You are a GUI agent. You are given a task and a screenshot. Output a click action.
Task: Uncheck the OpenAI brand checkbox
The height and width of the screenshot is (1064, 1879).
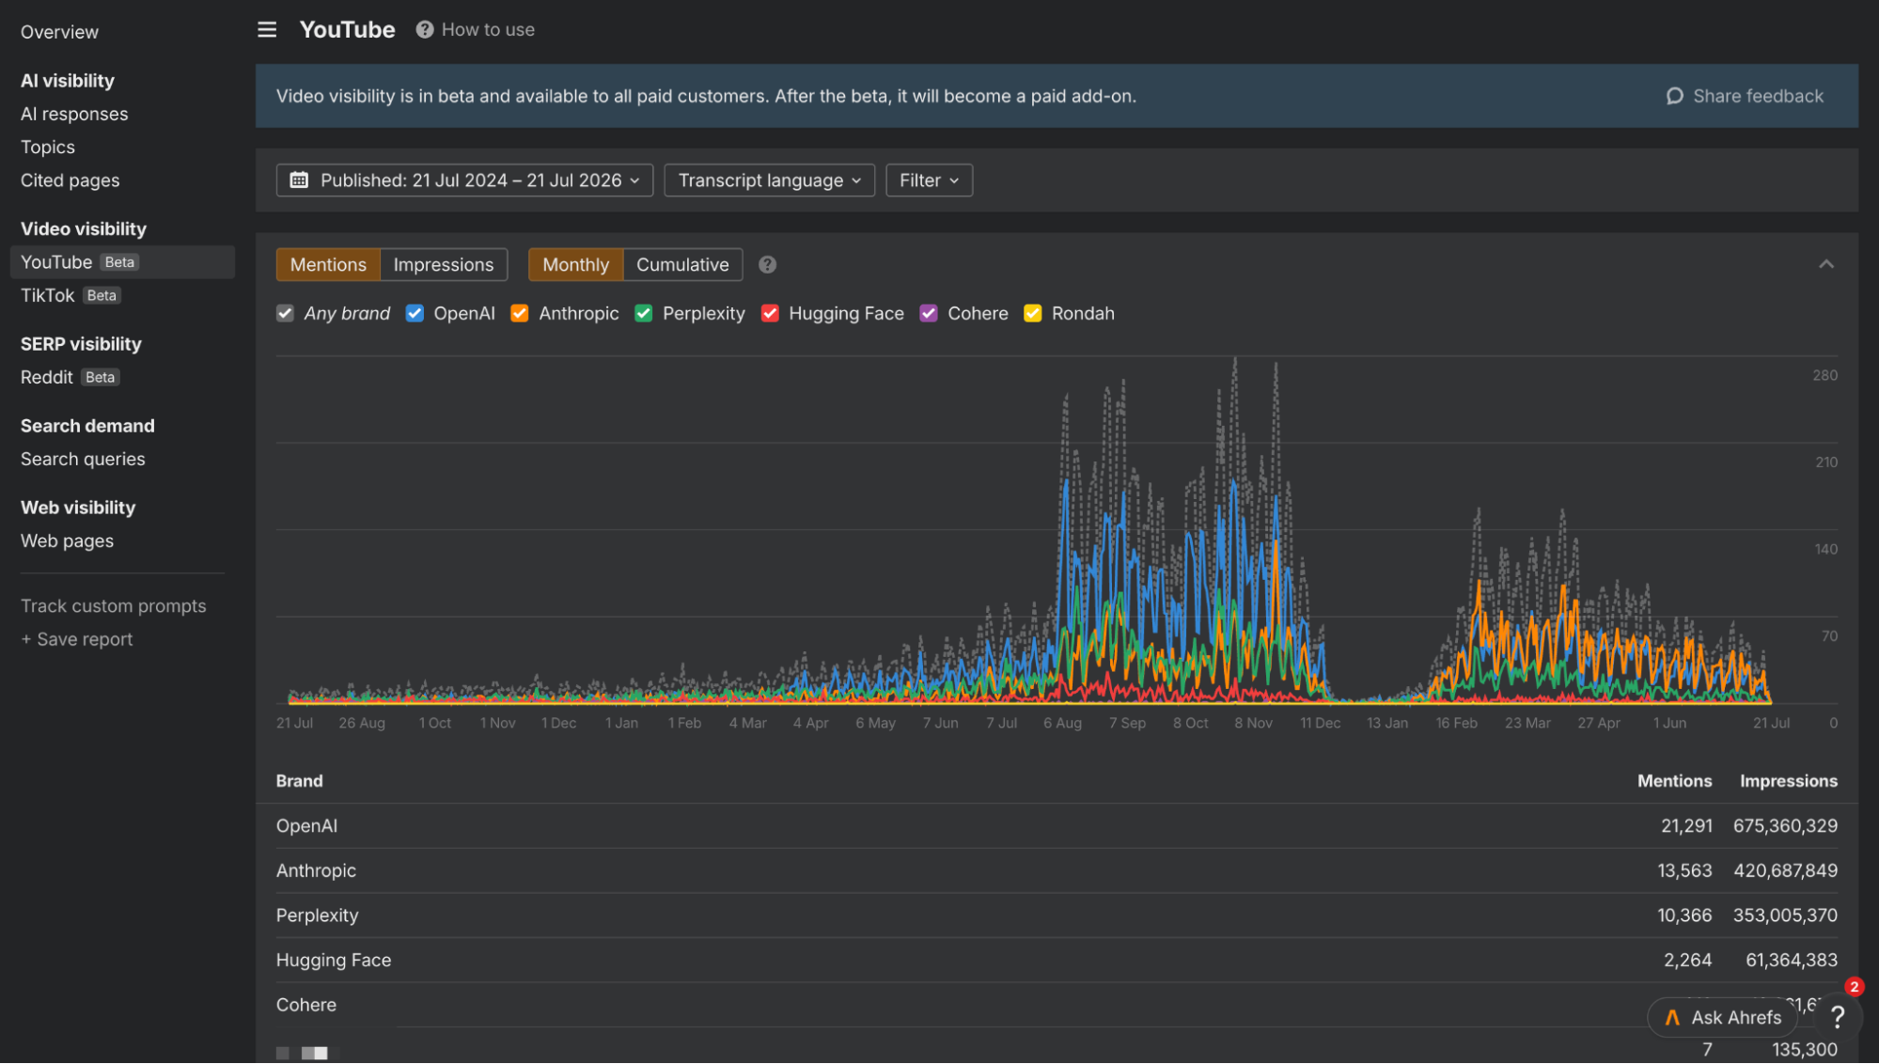pos(415,313)
